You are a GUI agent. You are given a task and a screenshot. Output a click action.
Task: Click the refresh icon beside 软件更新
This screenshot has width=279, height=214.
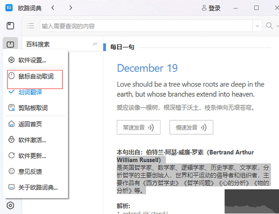point(12,155)
